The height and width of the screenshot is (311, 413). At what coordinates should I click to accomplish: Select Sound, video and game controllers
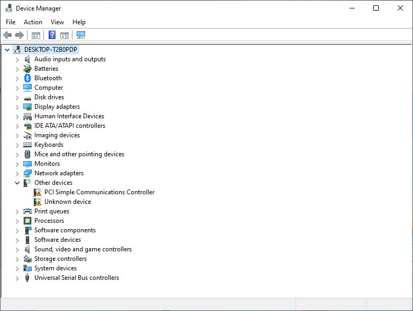coord(83,249)
